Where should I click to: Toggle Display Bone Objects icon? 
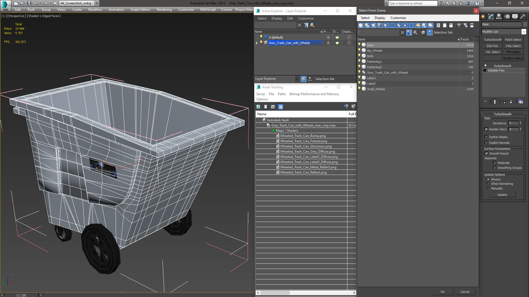(411, 25)
